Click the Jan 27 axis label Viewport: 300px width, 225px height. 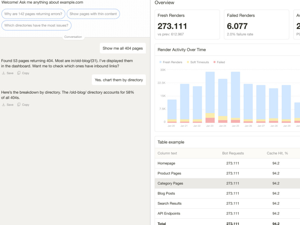click(x=261, y=126)
